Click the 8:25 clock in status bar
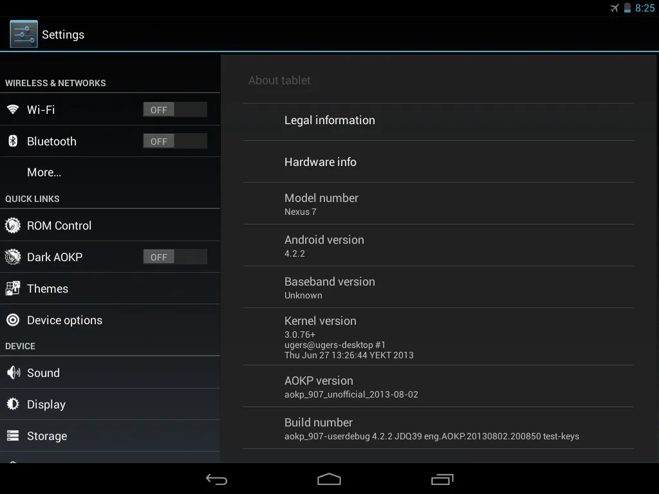This screenshot has height=494, width=659. click(645, 8)
